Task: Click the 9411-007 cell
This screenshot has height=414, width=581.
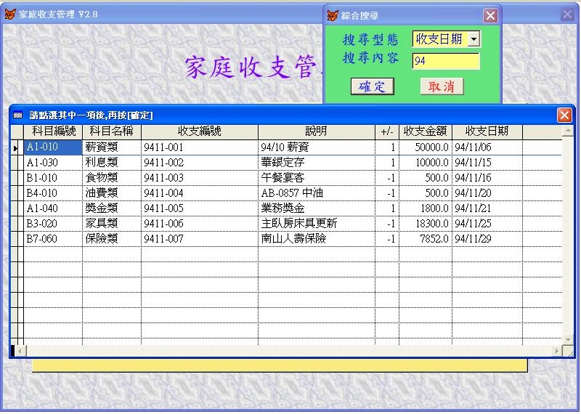Action: pos(199,239)
